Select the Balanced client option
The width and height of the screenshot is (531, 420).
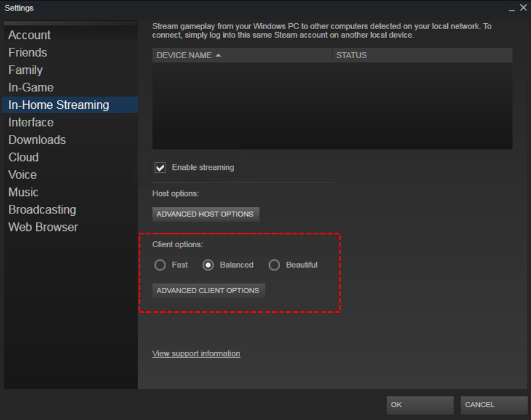(x=208, y=265)
